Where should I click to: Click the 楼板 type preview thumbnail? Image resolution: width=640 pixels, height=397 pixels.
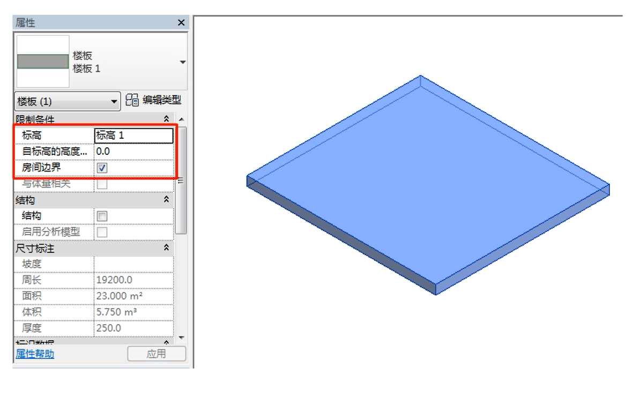[43, 62]
